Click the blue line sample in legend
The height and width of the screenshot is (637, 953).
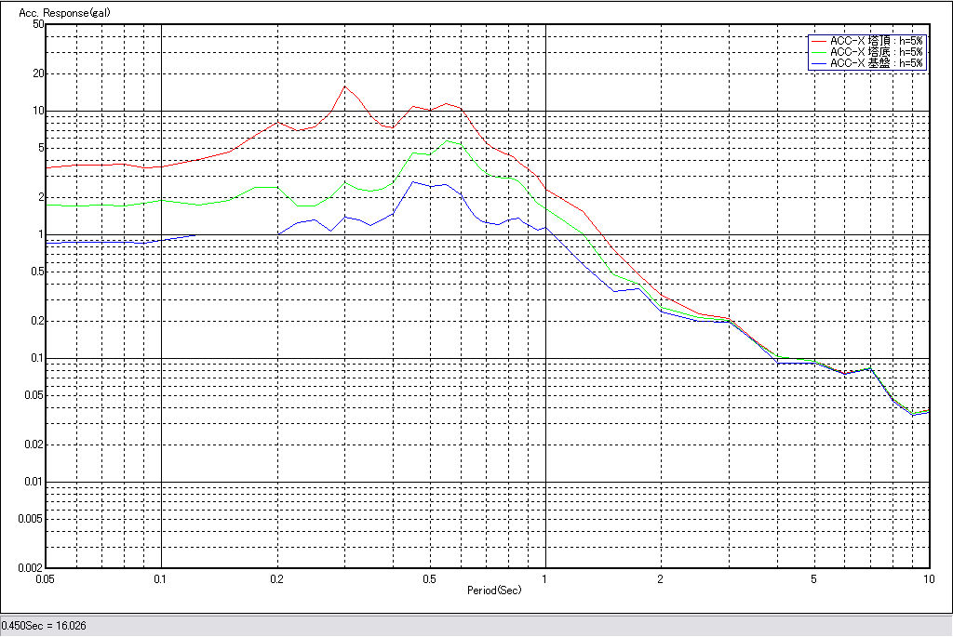(x=818, y=63)
